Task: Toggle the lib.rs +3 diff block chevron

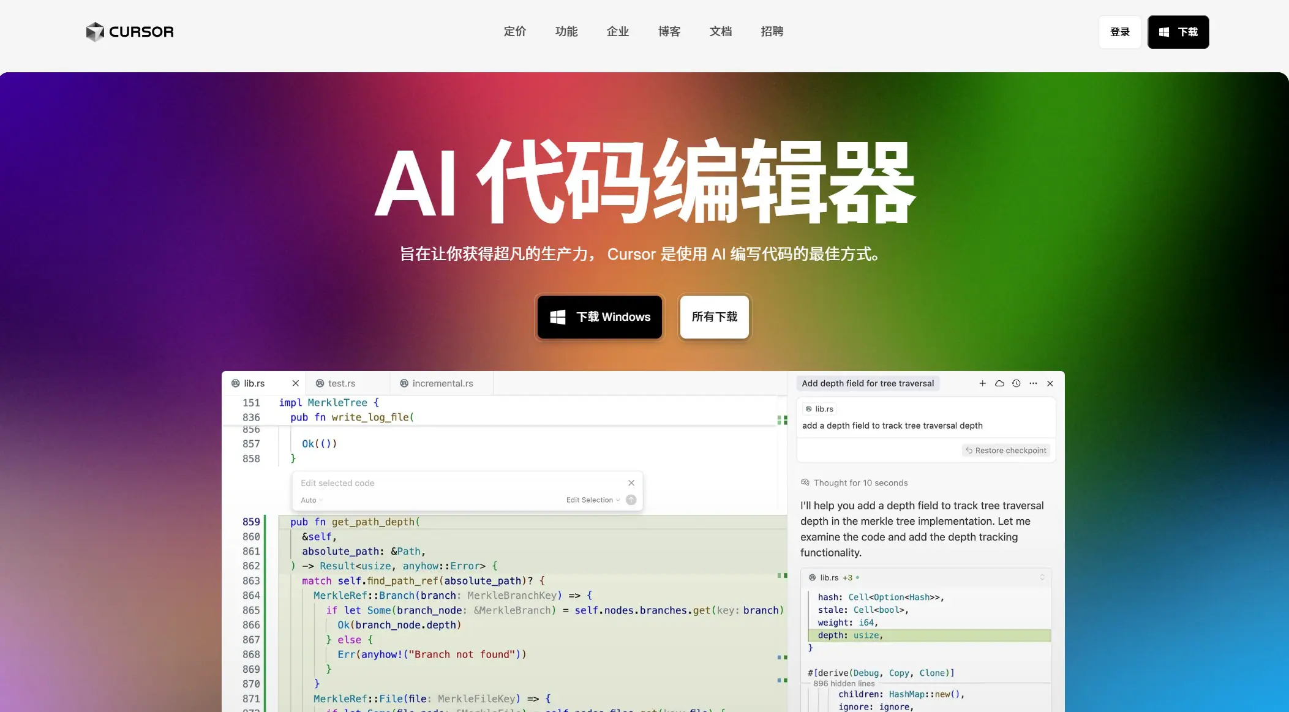Action: coord(1042,577)
